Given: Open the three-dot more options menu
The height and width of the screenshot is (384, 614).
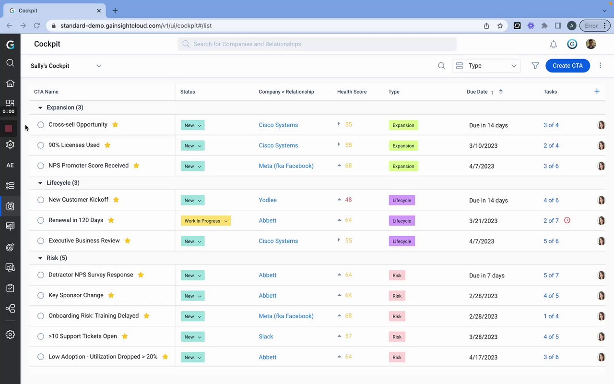Looking at the screenshot, I should point(600,66).
